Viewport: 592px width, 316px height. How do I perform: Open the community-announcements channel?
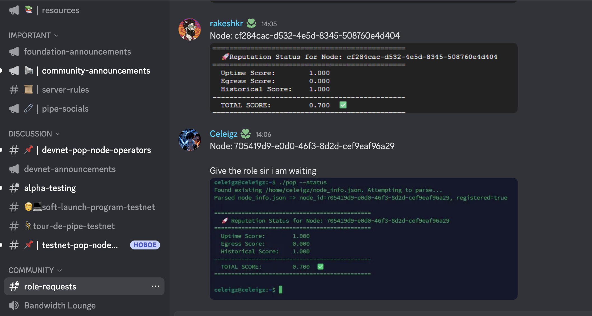[x=96, y=71]
